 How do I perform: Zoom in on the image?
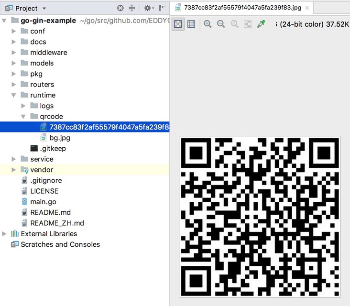(x=208, y=24)
